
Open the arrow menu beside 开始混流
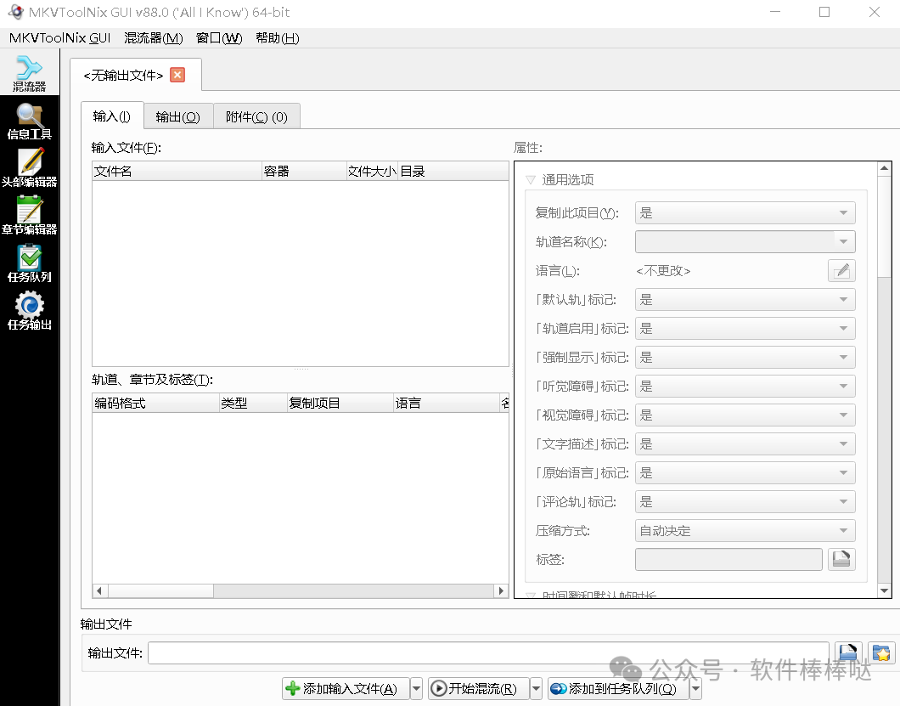tap(536, 688)
